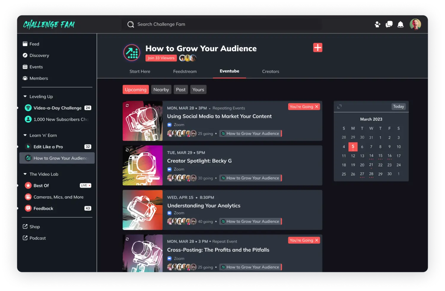Click thumbnail of Using Social Media event

143,121
